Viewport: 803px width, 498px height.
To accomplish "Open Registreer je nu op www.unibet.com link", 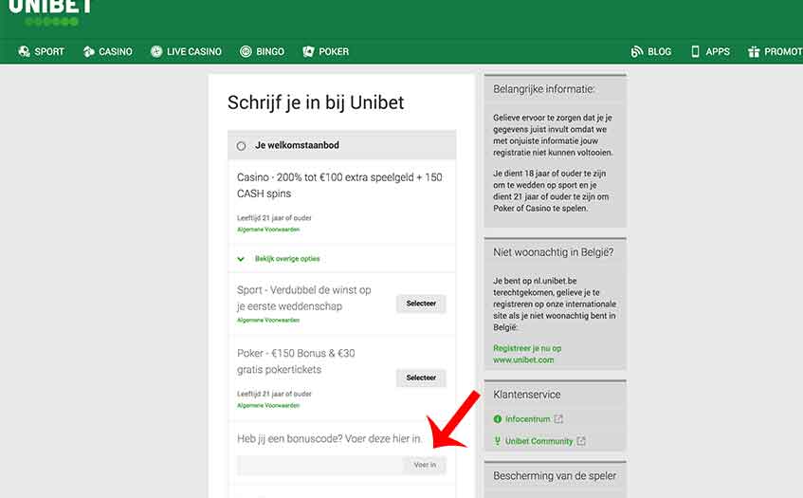I will (527, 354).
